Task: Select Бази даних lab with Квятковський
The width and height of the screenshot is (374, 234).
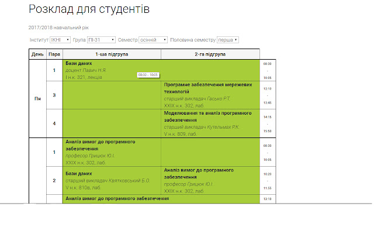Action: click(x=112, y=181)
